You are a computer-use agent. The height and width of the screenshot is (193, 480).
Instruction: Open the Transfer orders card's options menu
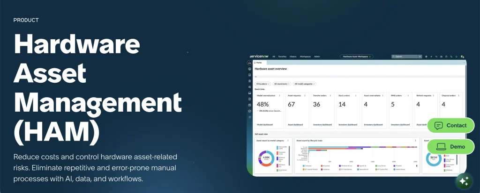330,96
